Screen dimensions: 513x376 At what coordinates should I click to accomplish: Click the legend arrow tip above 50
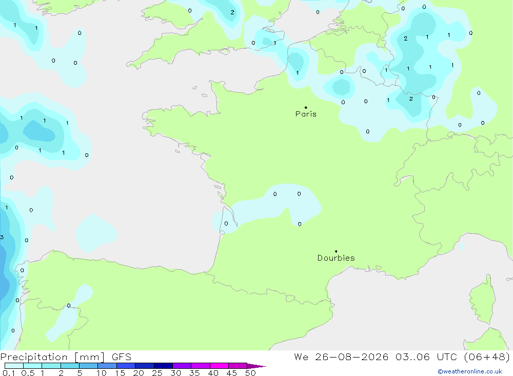[x=256, y=366]
